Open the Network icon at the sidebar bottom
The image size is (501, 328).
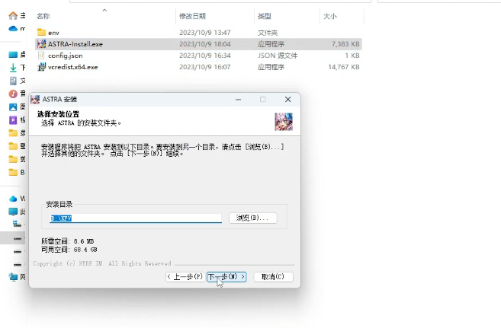(13, 277)
